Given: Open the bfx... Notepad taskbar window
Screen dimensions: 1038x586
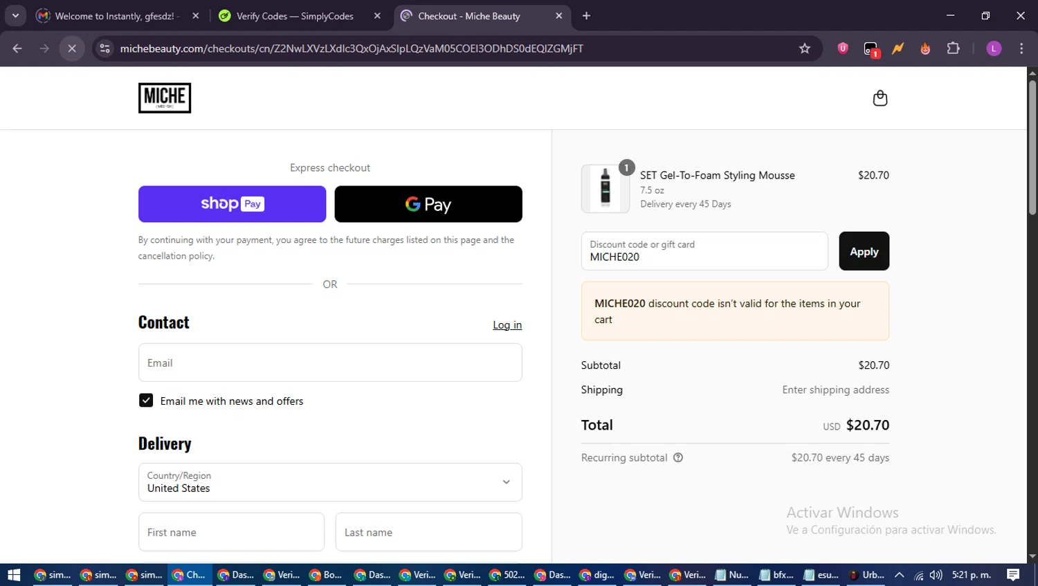Looking at the screenshot, I should (777, 575).
